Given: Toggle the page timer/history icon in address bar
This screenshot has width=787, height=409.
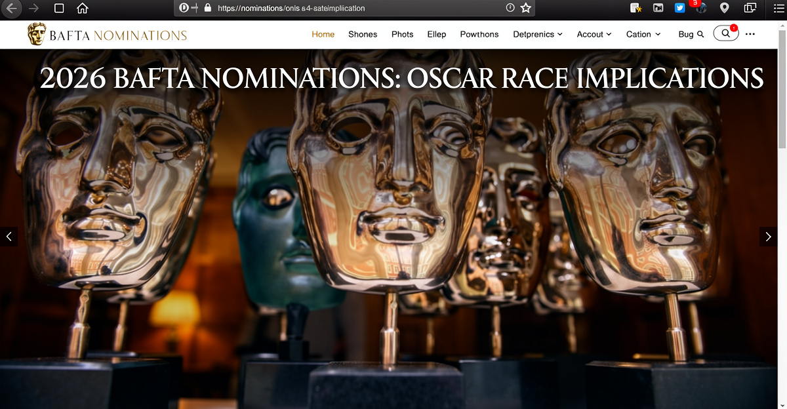Looking at the screenshot, I should click(511, 8).
